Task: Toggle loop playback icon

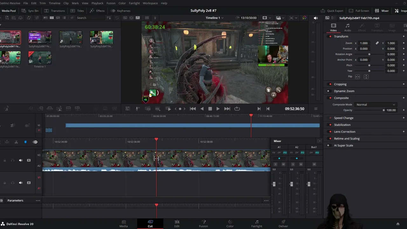Action: point(237,109)
